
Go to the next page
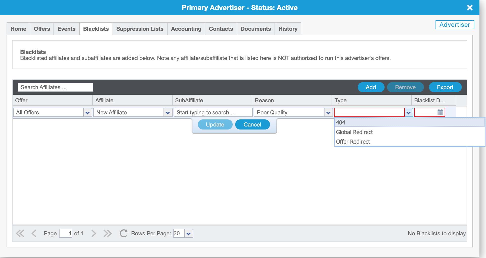pyautogui.click(x=94, y=233)
